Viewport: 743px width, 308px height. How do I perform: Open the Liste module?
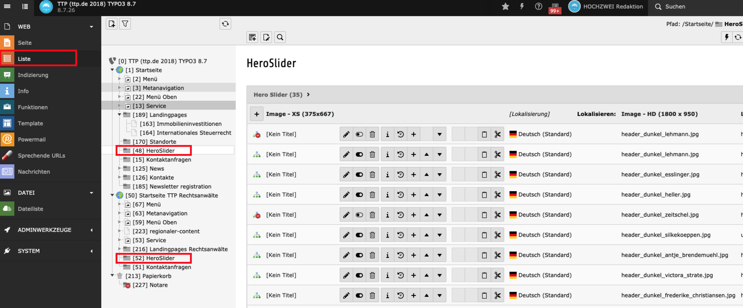click(x=24, y=59)
